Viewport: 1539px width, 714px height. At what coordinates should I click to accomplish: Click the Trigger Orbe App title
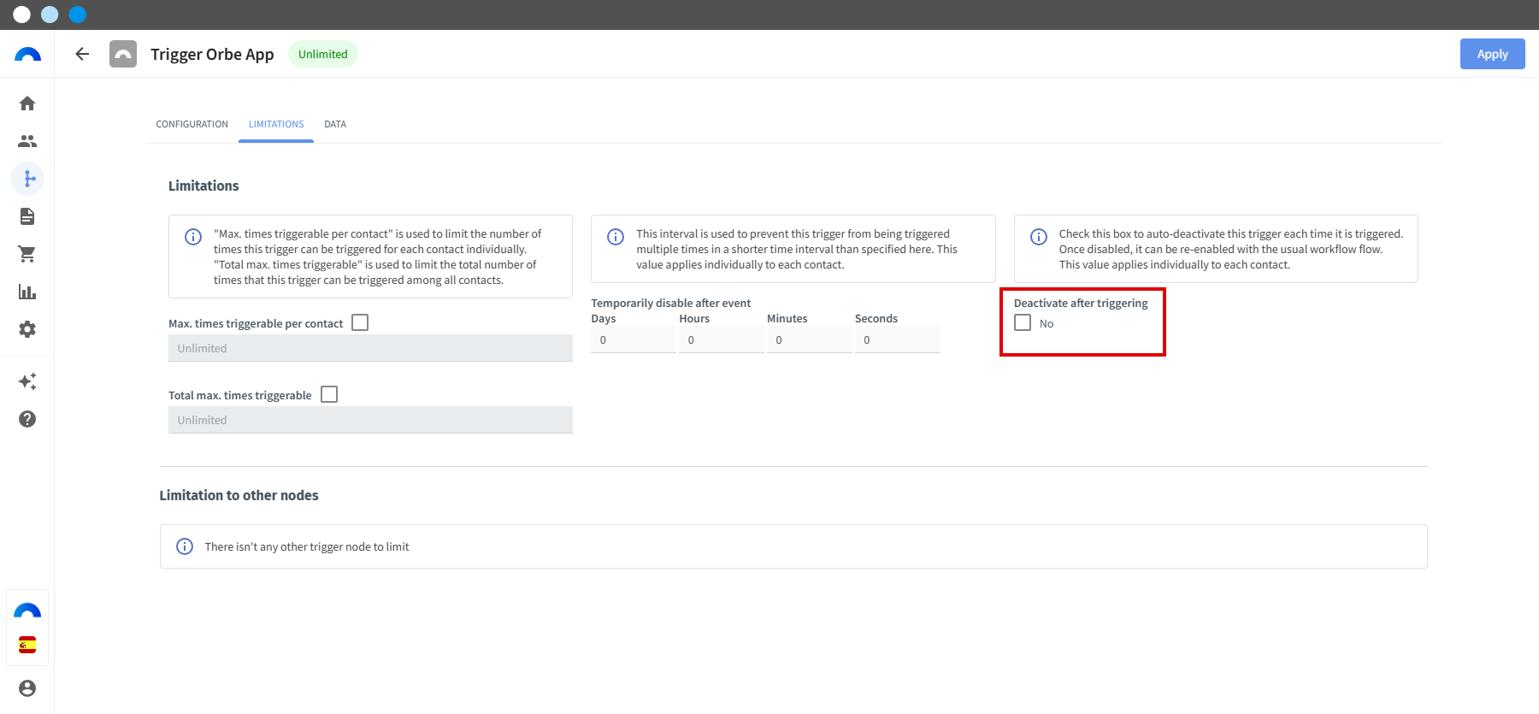[x=212, y=54]
